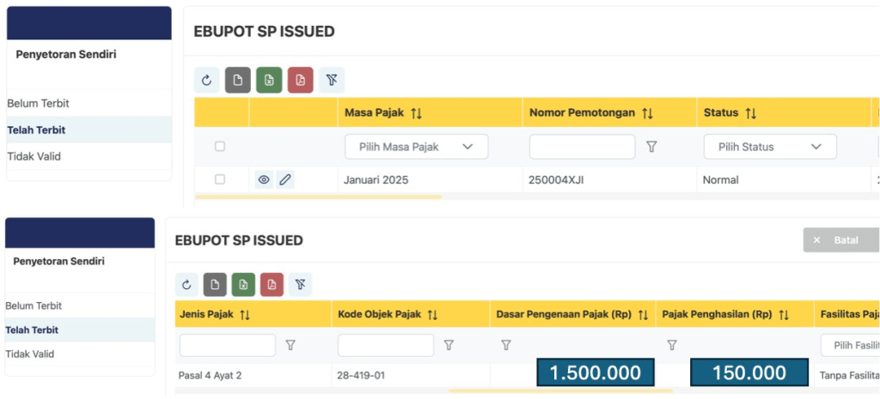
Task: Open the Fasilitas Pajak filter dropdown
Action: click(x=849, y=345)
